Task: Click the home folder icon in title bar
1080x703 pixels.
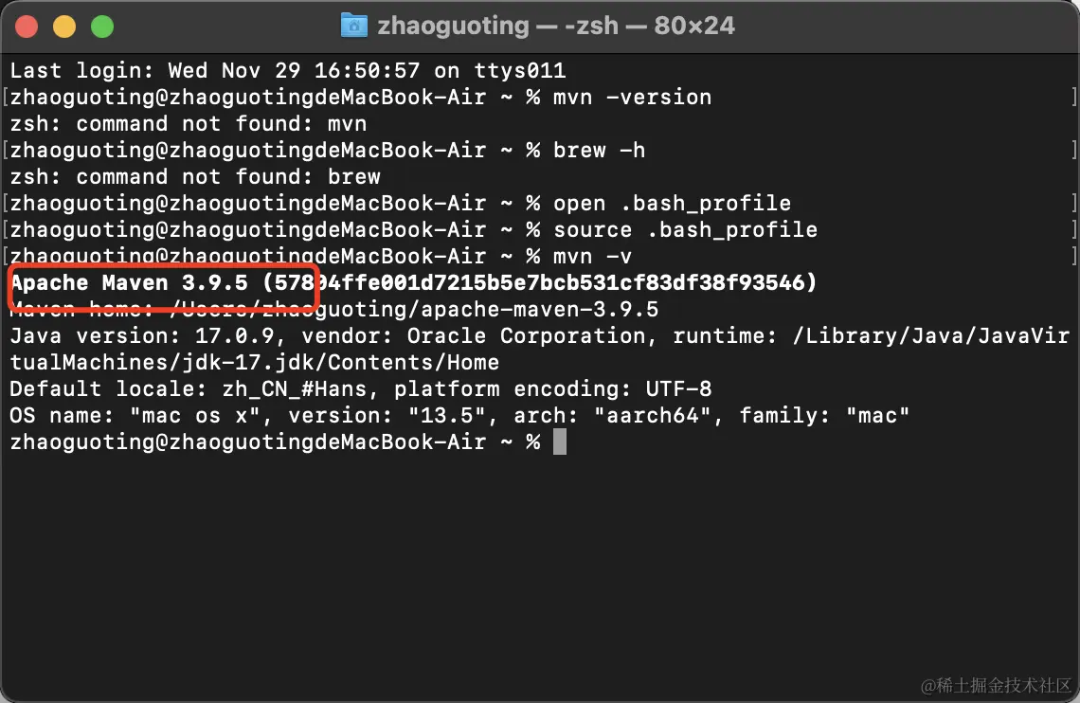Action: [x=354, y=27]
